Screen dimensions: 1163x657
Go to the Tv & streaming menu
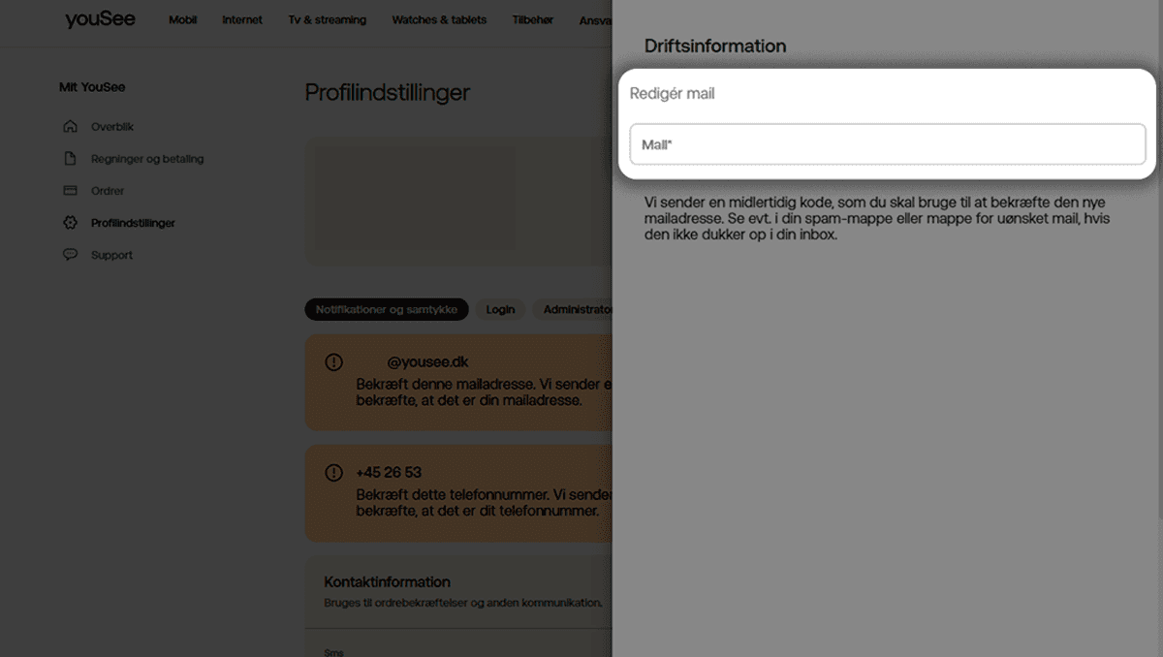(327, 18)
